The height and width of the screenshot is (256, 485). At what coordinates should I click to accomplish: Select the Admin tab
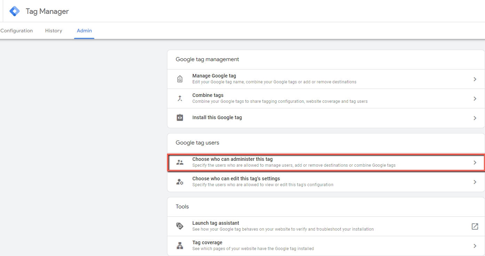coord(84,31)
